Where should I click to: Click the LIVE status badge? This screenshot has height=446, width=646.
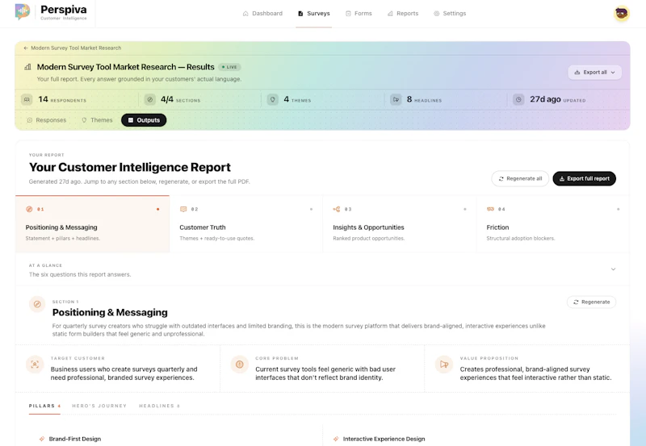point(229,67)
